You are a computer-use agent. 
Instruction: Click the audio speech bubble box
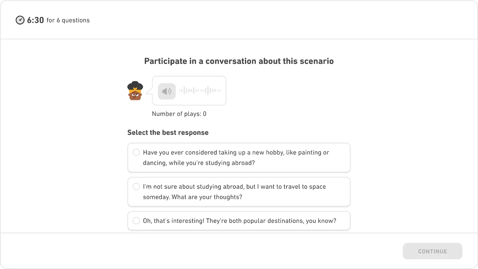(x=189, y=91)
